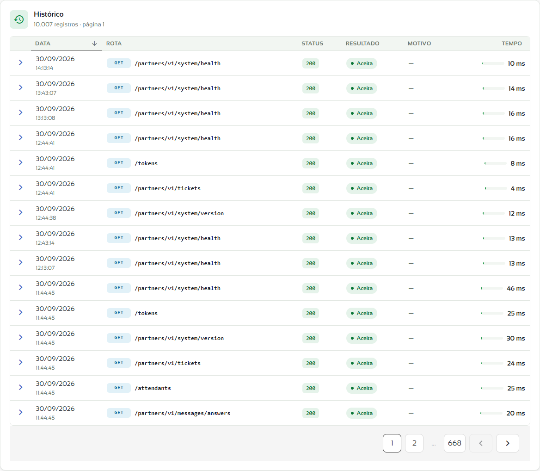Expand the /attendants row
Viewport: 540px width, 471px height.
(21, 387)
